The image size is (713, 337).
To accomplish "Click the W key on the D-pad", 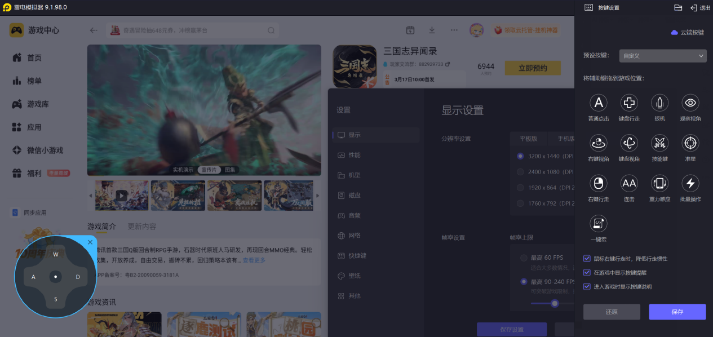I will [x=56, y=255].
